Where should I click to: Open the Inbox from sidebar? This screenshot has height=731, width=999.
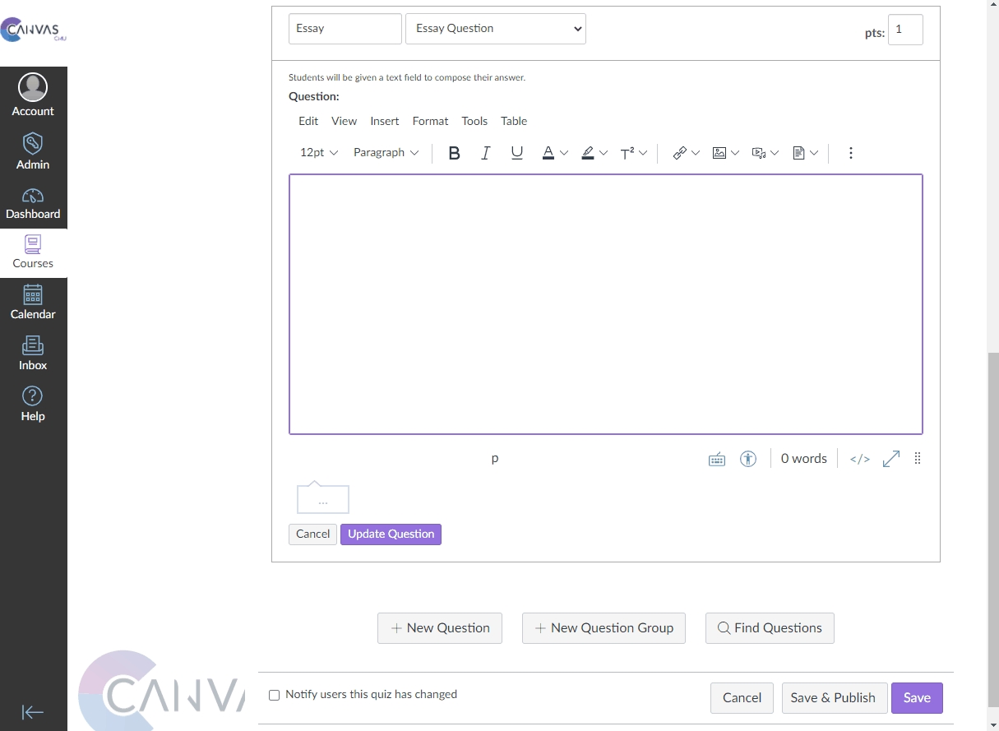pos(33,354)
